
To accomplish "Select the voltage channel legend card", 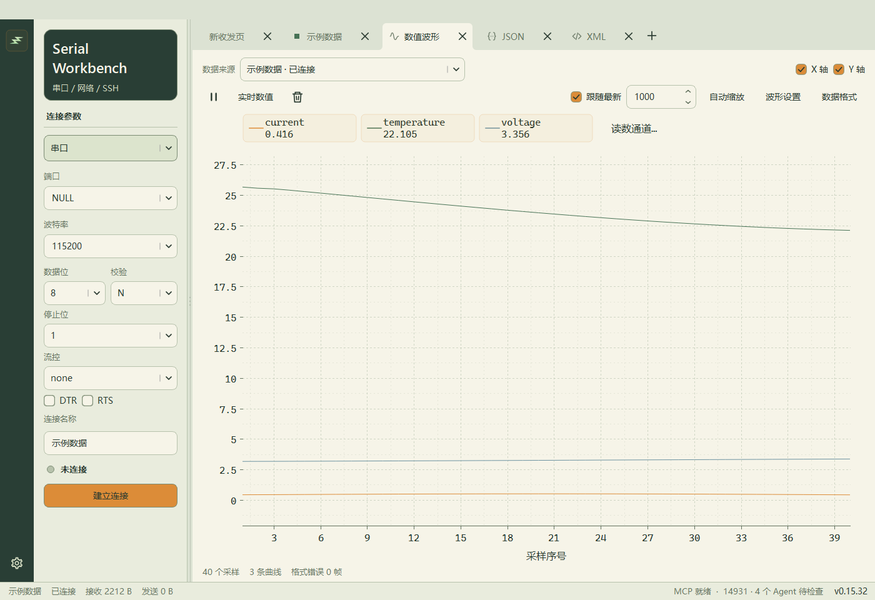I will [x=536, y=128].
